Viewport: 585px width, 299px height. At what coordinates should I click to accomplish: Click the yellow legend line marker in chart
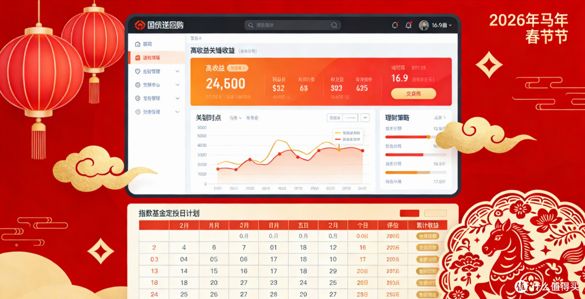point(338,133)
